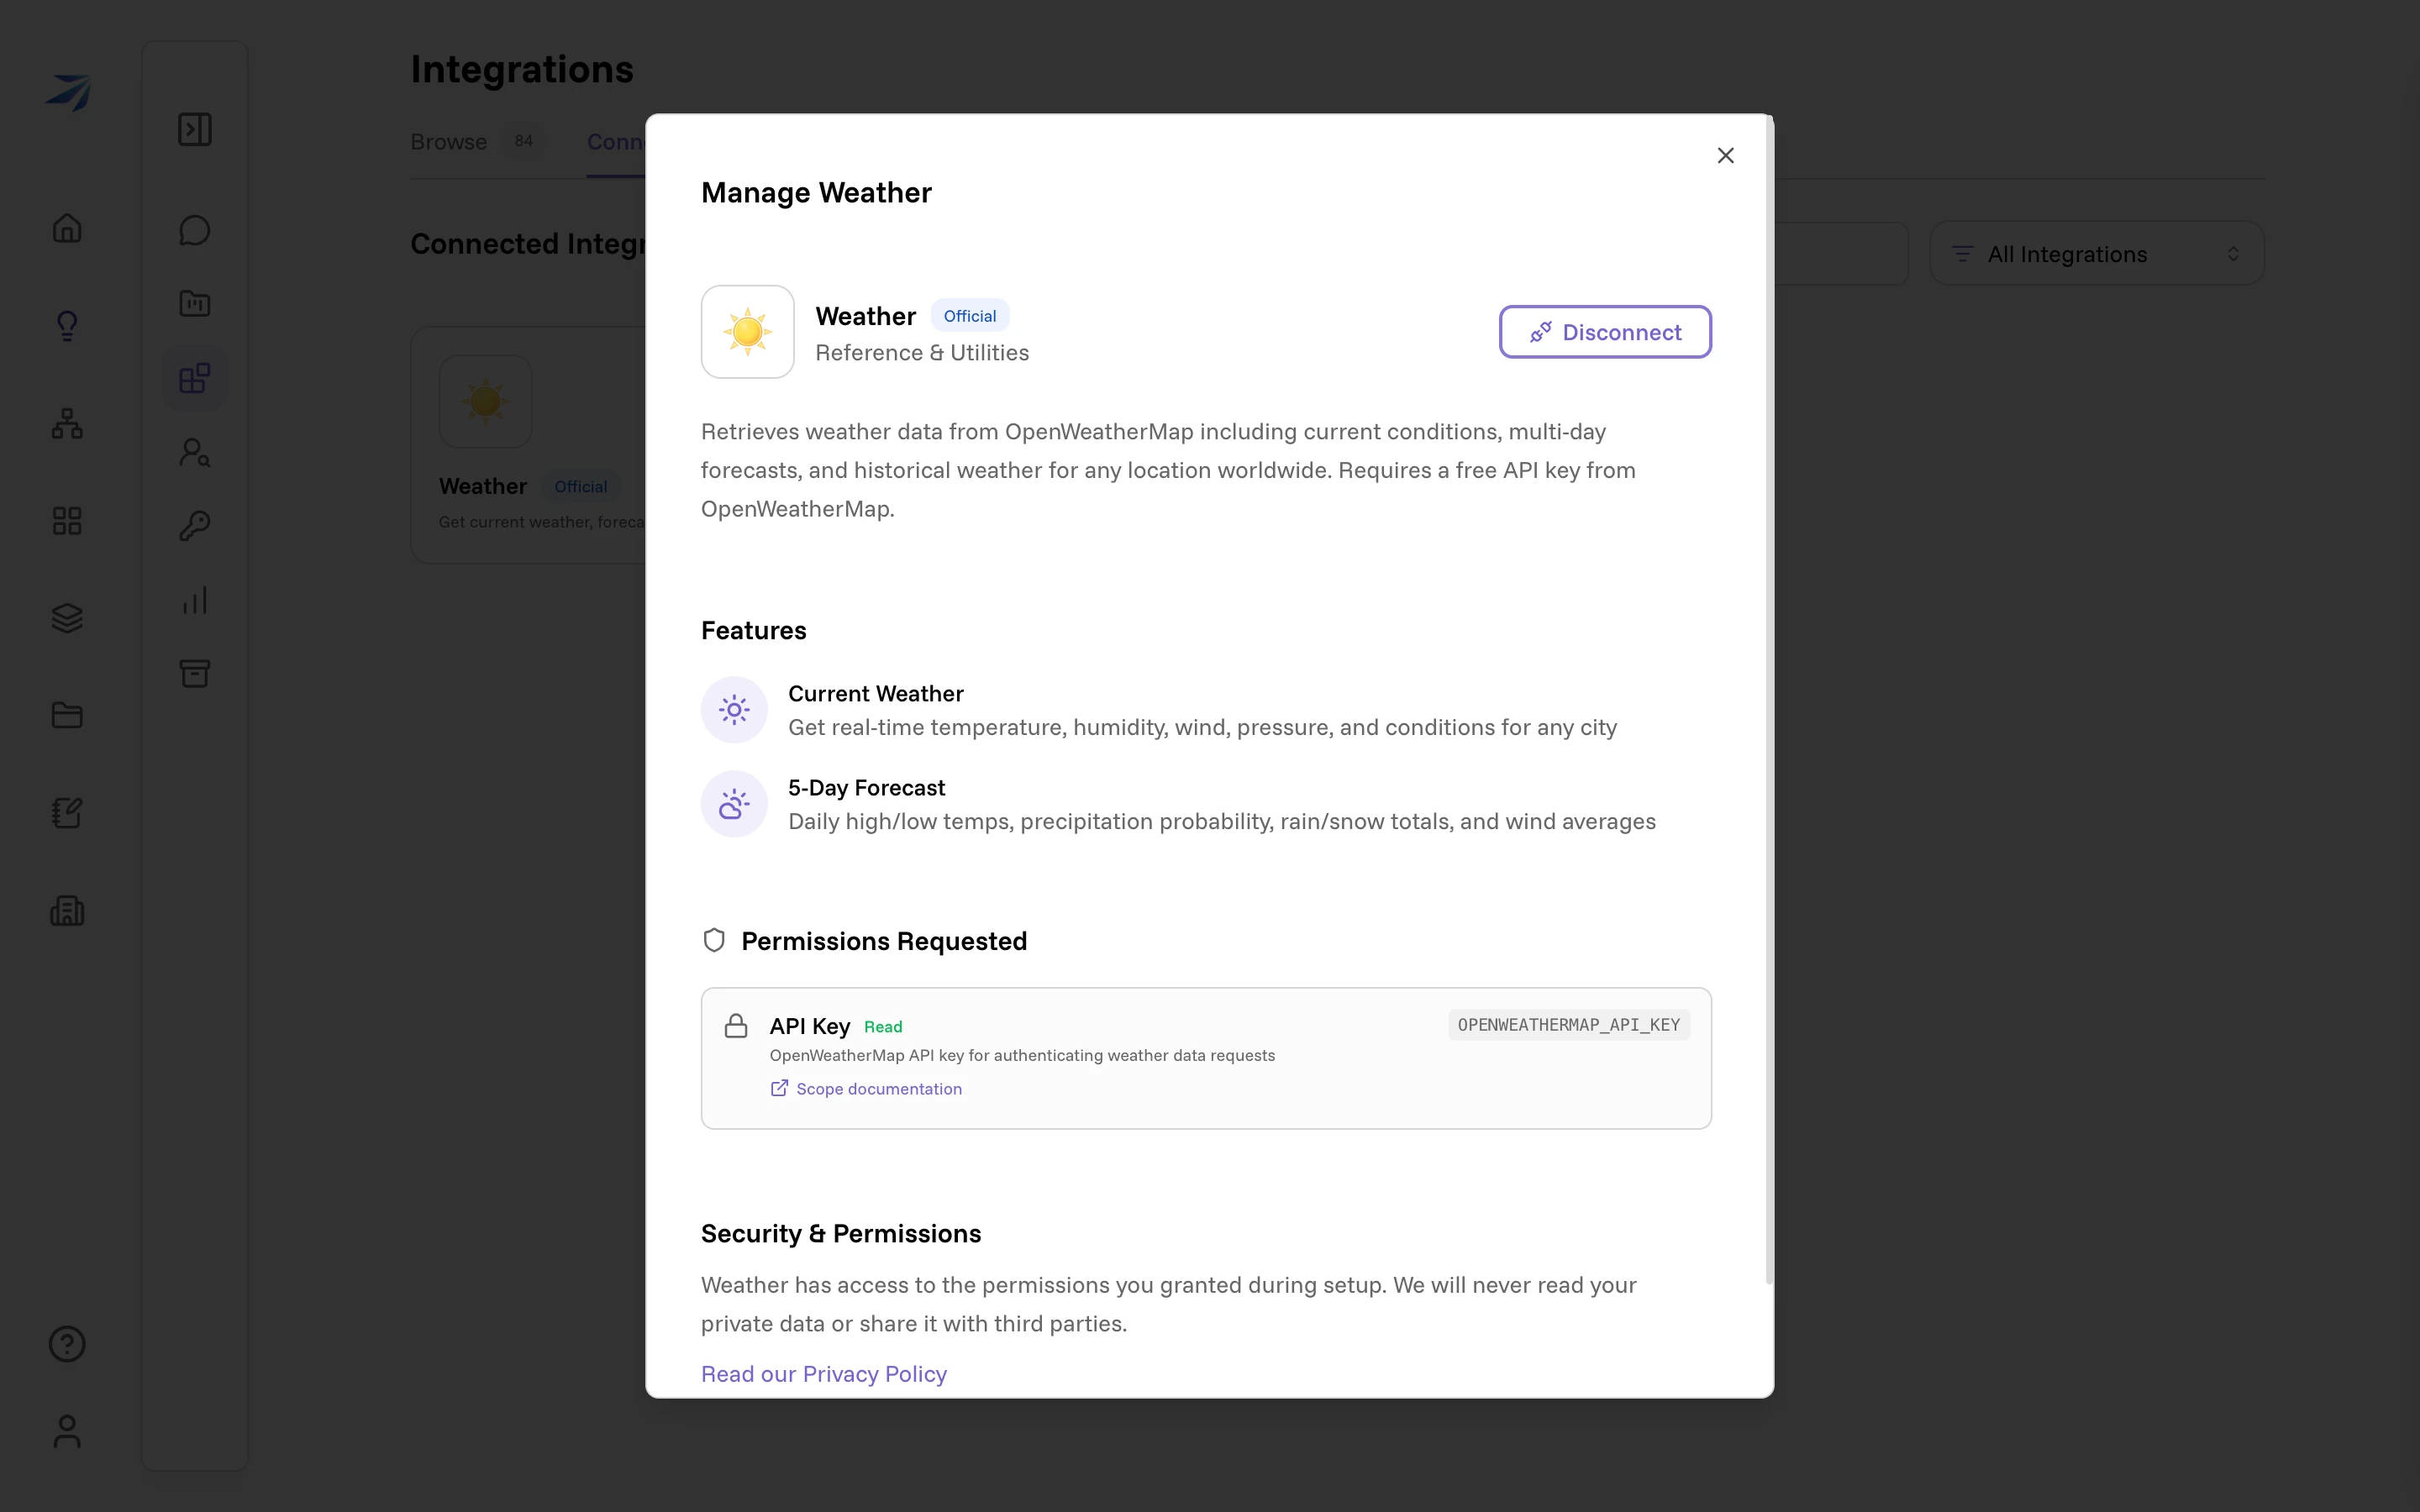The height and width of the screenshot is (1512, 2420).
Task: Click the green Read permission badge
Action: 883,1027
